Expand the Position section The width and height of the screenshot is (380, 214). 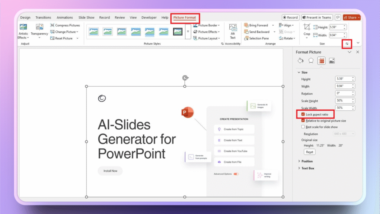coord(307,161)
